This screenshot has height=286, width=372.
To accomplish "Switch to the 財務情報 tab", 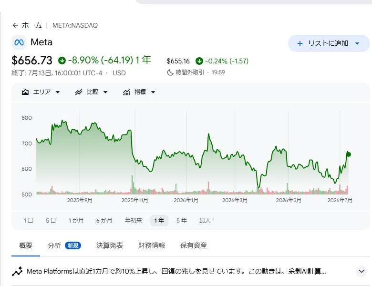I will 152,245.
